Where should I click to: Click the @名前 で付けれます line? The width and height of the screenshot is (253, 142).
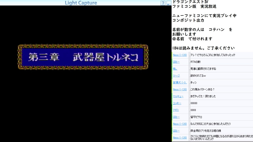point(192,39)
